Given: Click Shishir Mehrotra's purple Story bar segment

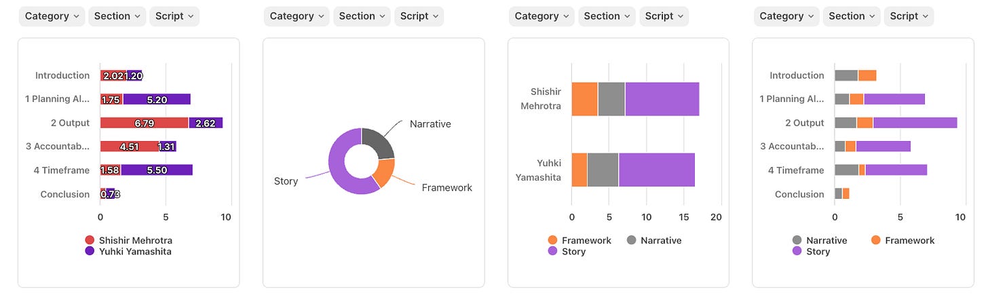Looking at the screenshot, I should (x=662, y=99).
